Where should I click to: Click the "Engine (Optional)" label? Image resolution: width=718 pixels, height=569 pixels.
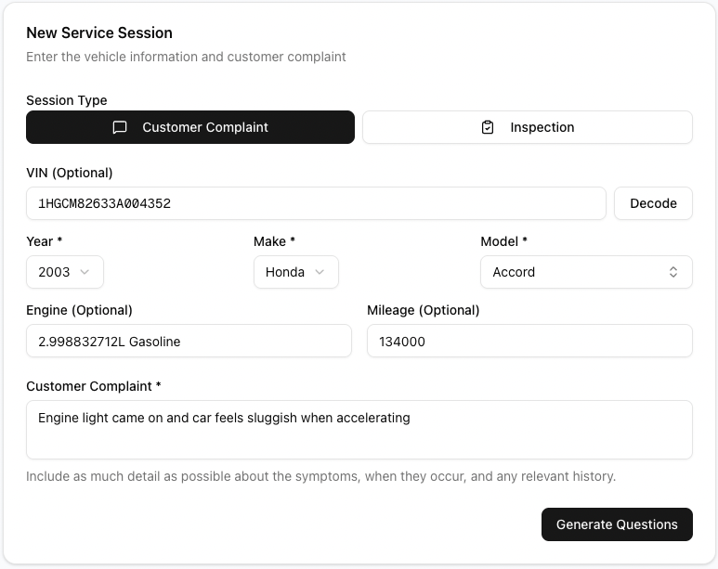pos(79,310)
